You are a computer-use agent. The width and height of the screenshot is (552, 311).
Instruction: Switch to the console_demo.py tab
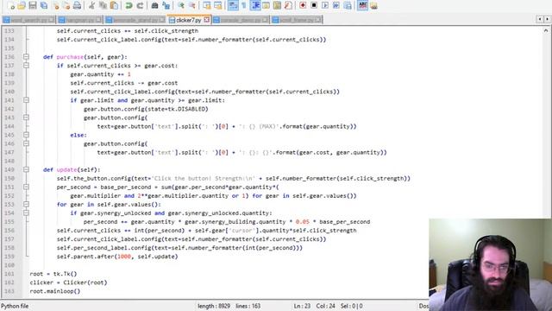[x=241, y=20]
